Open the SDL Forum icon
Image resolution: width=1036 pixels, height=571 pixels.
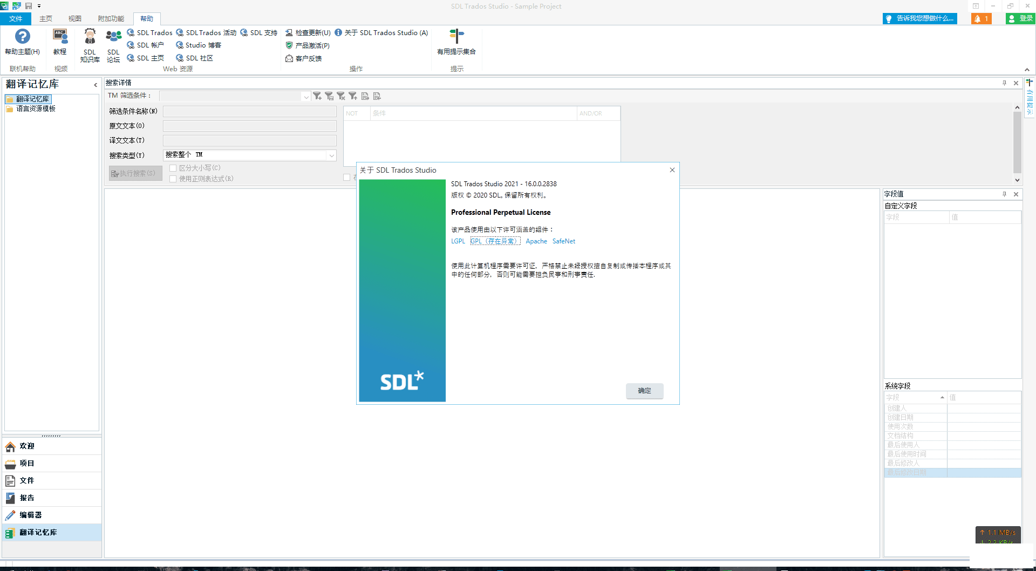pos(113,37)
